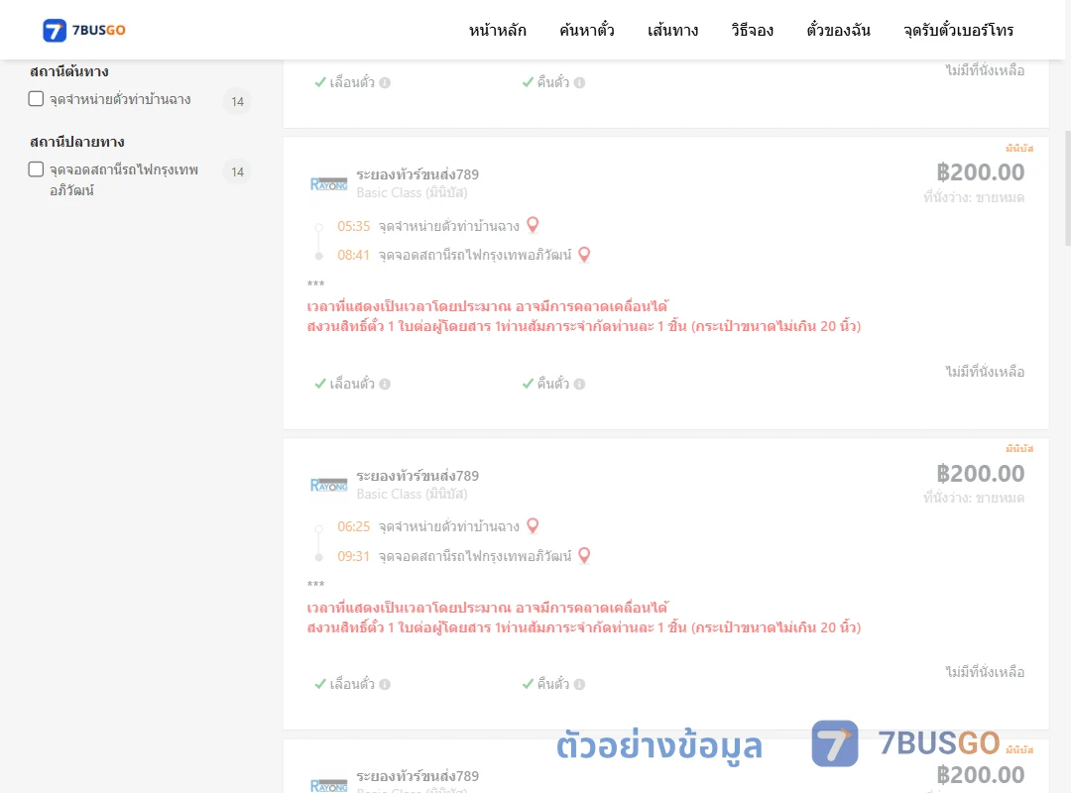Click สถานีต้นทาง filter heading
This screenshot has width=1071, height=793.
(x=69, y=71)
